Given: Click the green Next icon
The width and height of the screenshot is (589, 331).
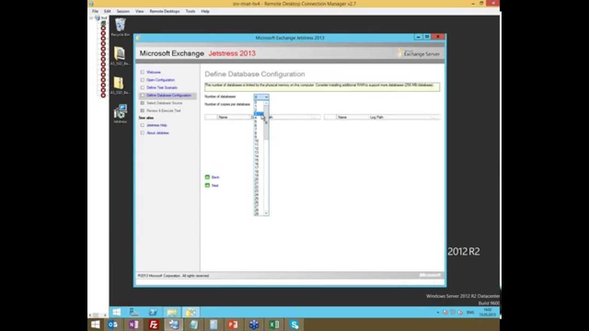Looking at the screenshot, I should click(x=207, y=185).
